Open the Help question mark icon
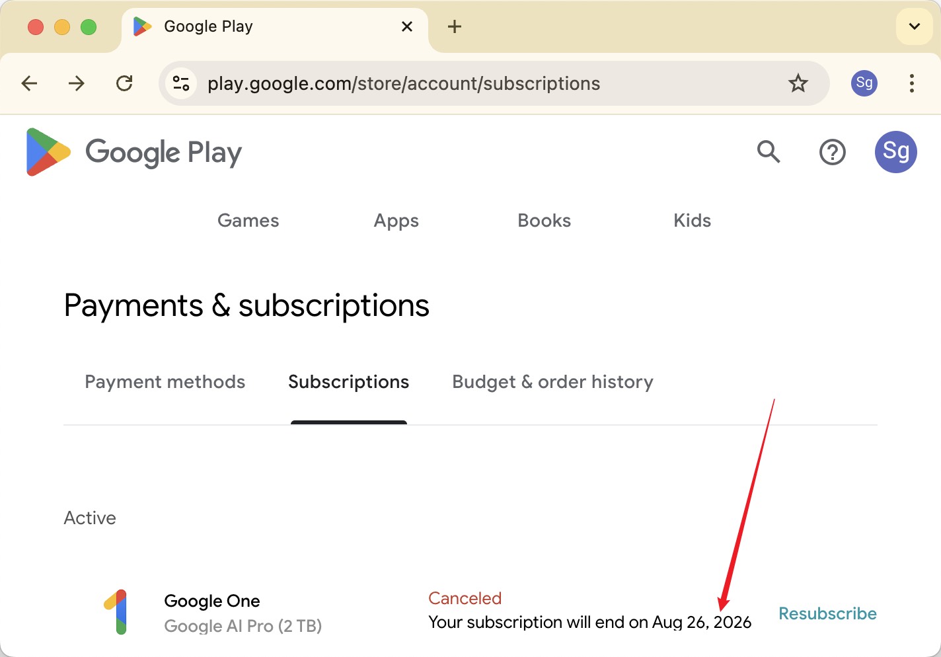The height and width of the screenshot is (657, 941). pos(833,152)
